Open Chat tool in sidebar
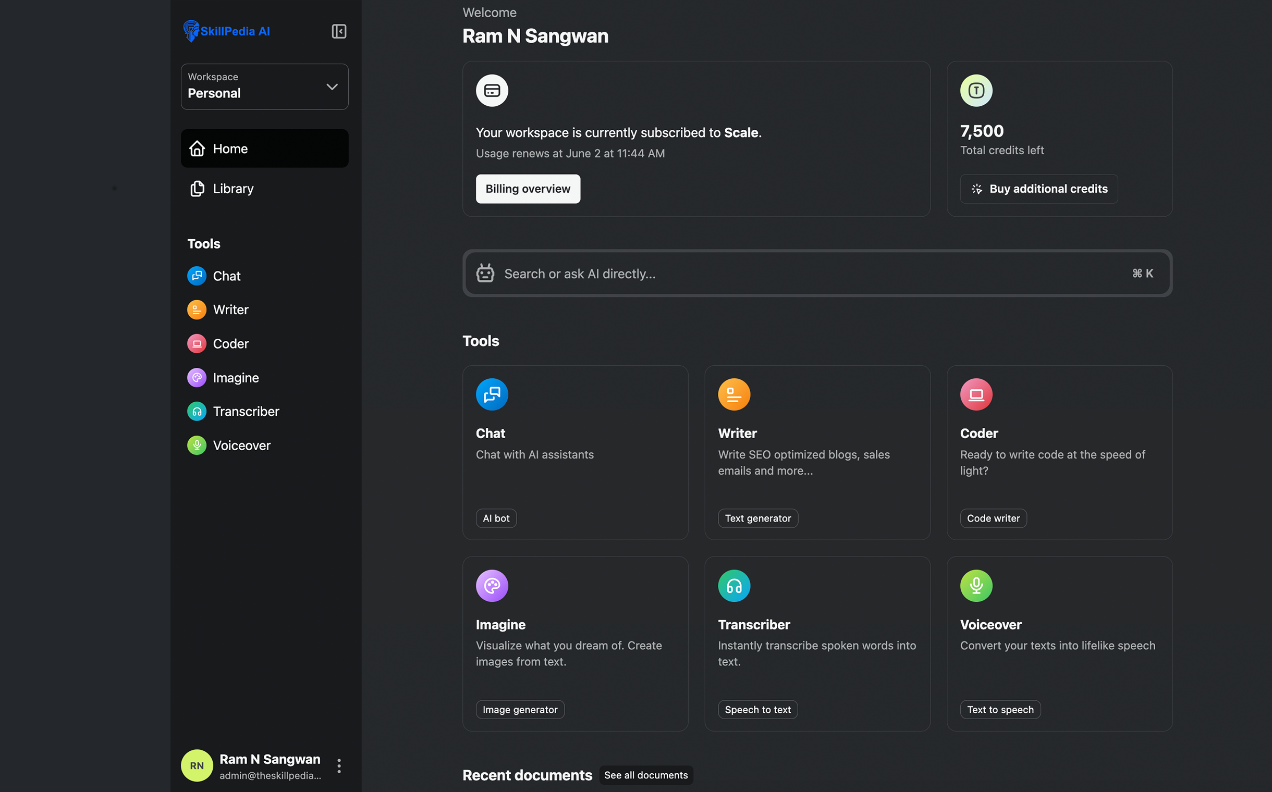This screenshot has width=1272, height=792. click(x=214, y=276)
